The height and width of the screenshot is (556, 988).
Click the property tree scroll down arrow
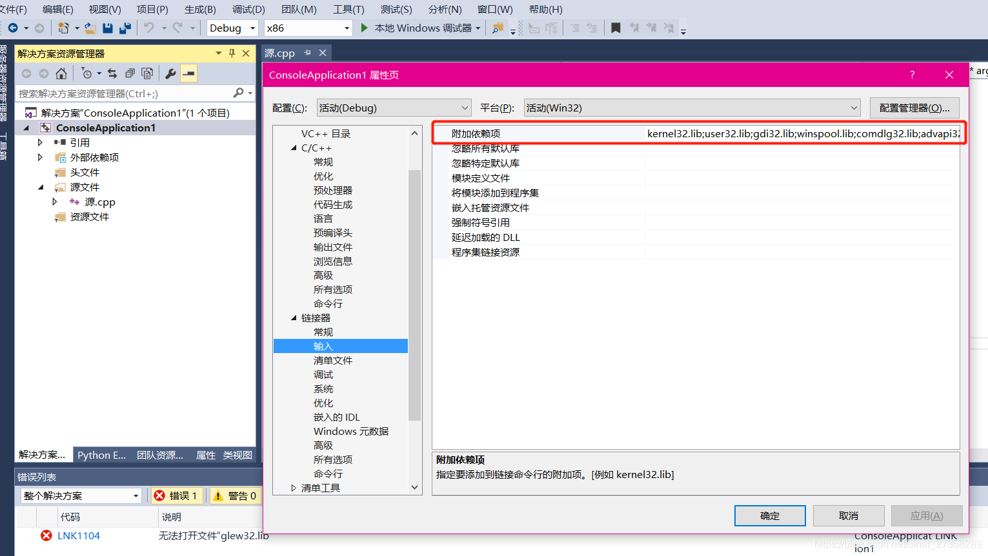pos(414,488)
